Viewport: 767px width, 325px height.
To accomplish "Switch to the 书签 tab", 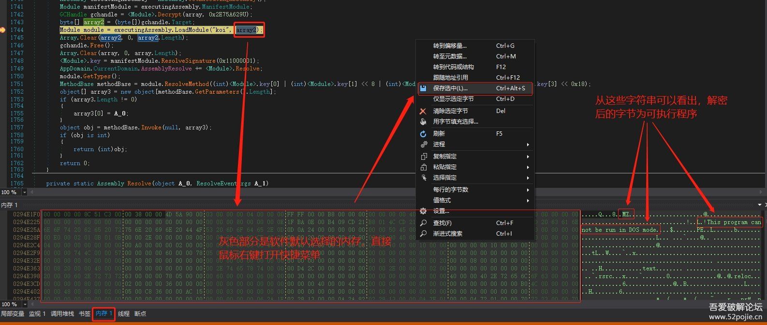I will (85, 314).
